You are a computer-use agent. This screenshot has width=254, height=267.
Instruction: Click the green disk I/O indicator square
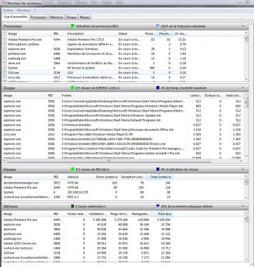coord(73,88)
